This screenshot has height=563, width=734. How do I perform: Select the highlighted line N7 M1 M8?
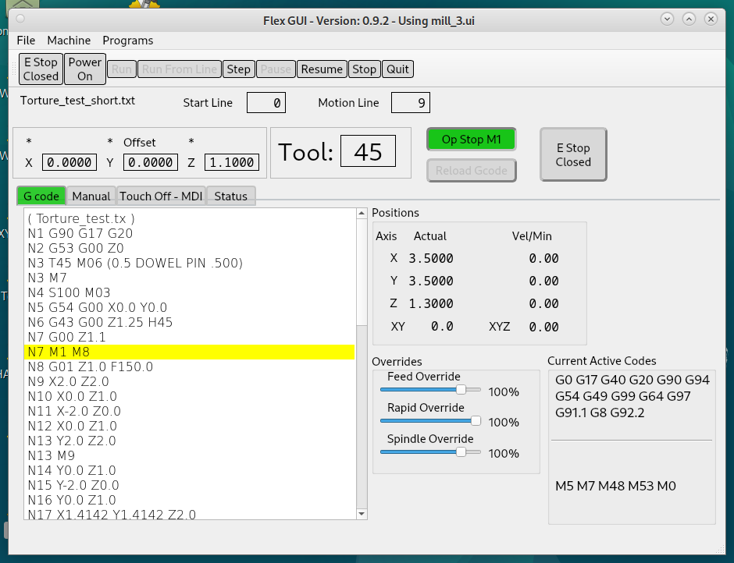pos(189,352)
